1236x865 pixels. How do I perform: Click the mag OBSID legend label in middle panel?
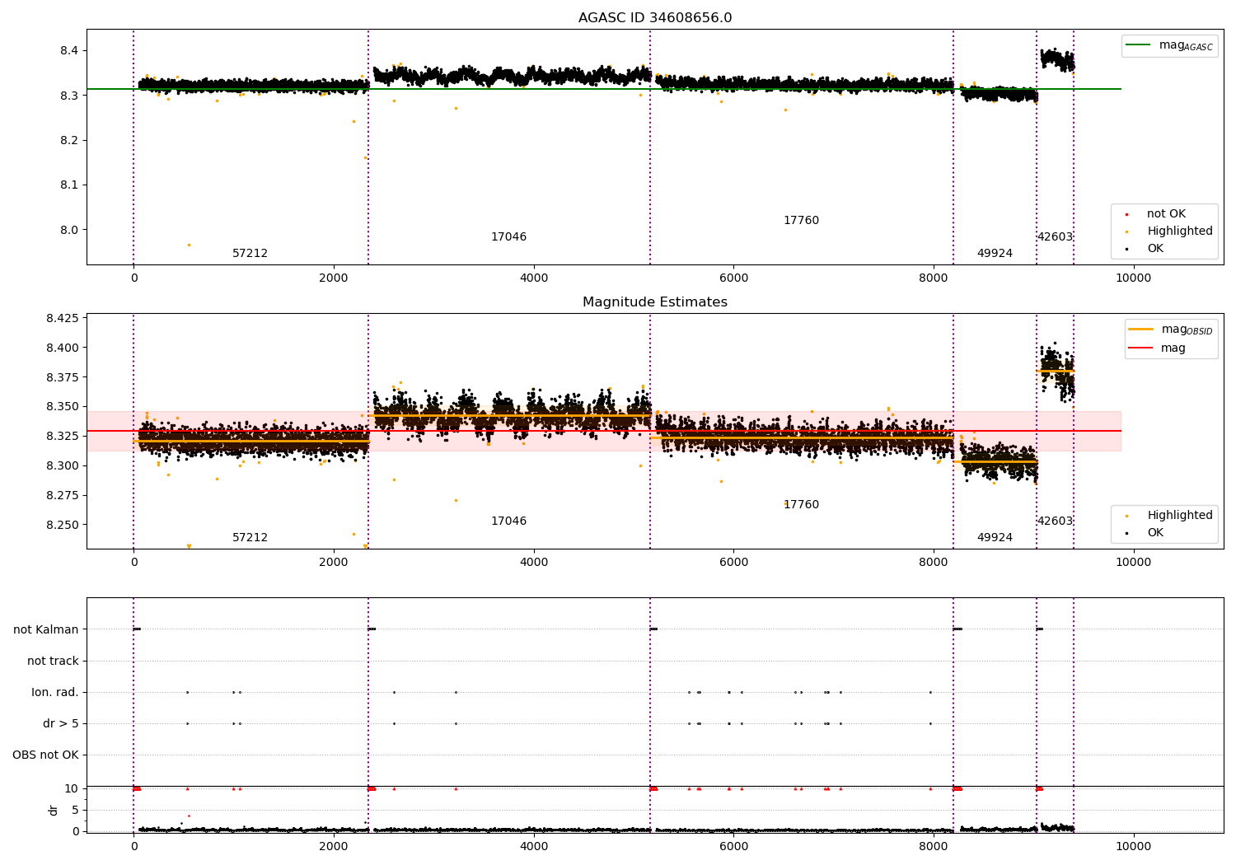tap(1187, 330)
